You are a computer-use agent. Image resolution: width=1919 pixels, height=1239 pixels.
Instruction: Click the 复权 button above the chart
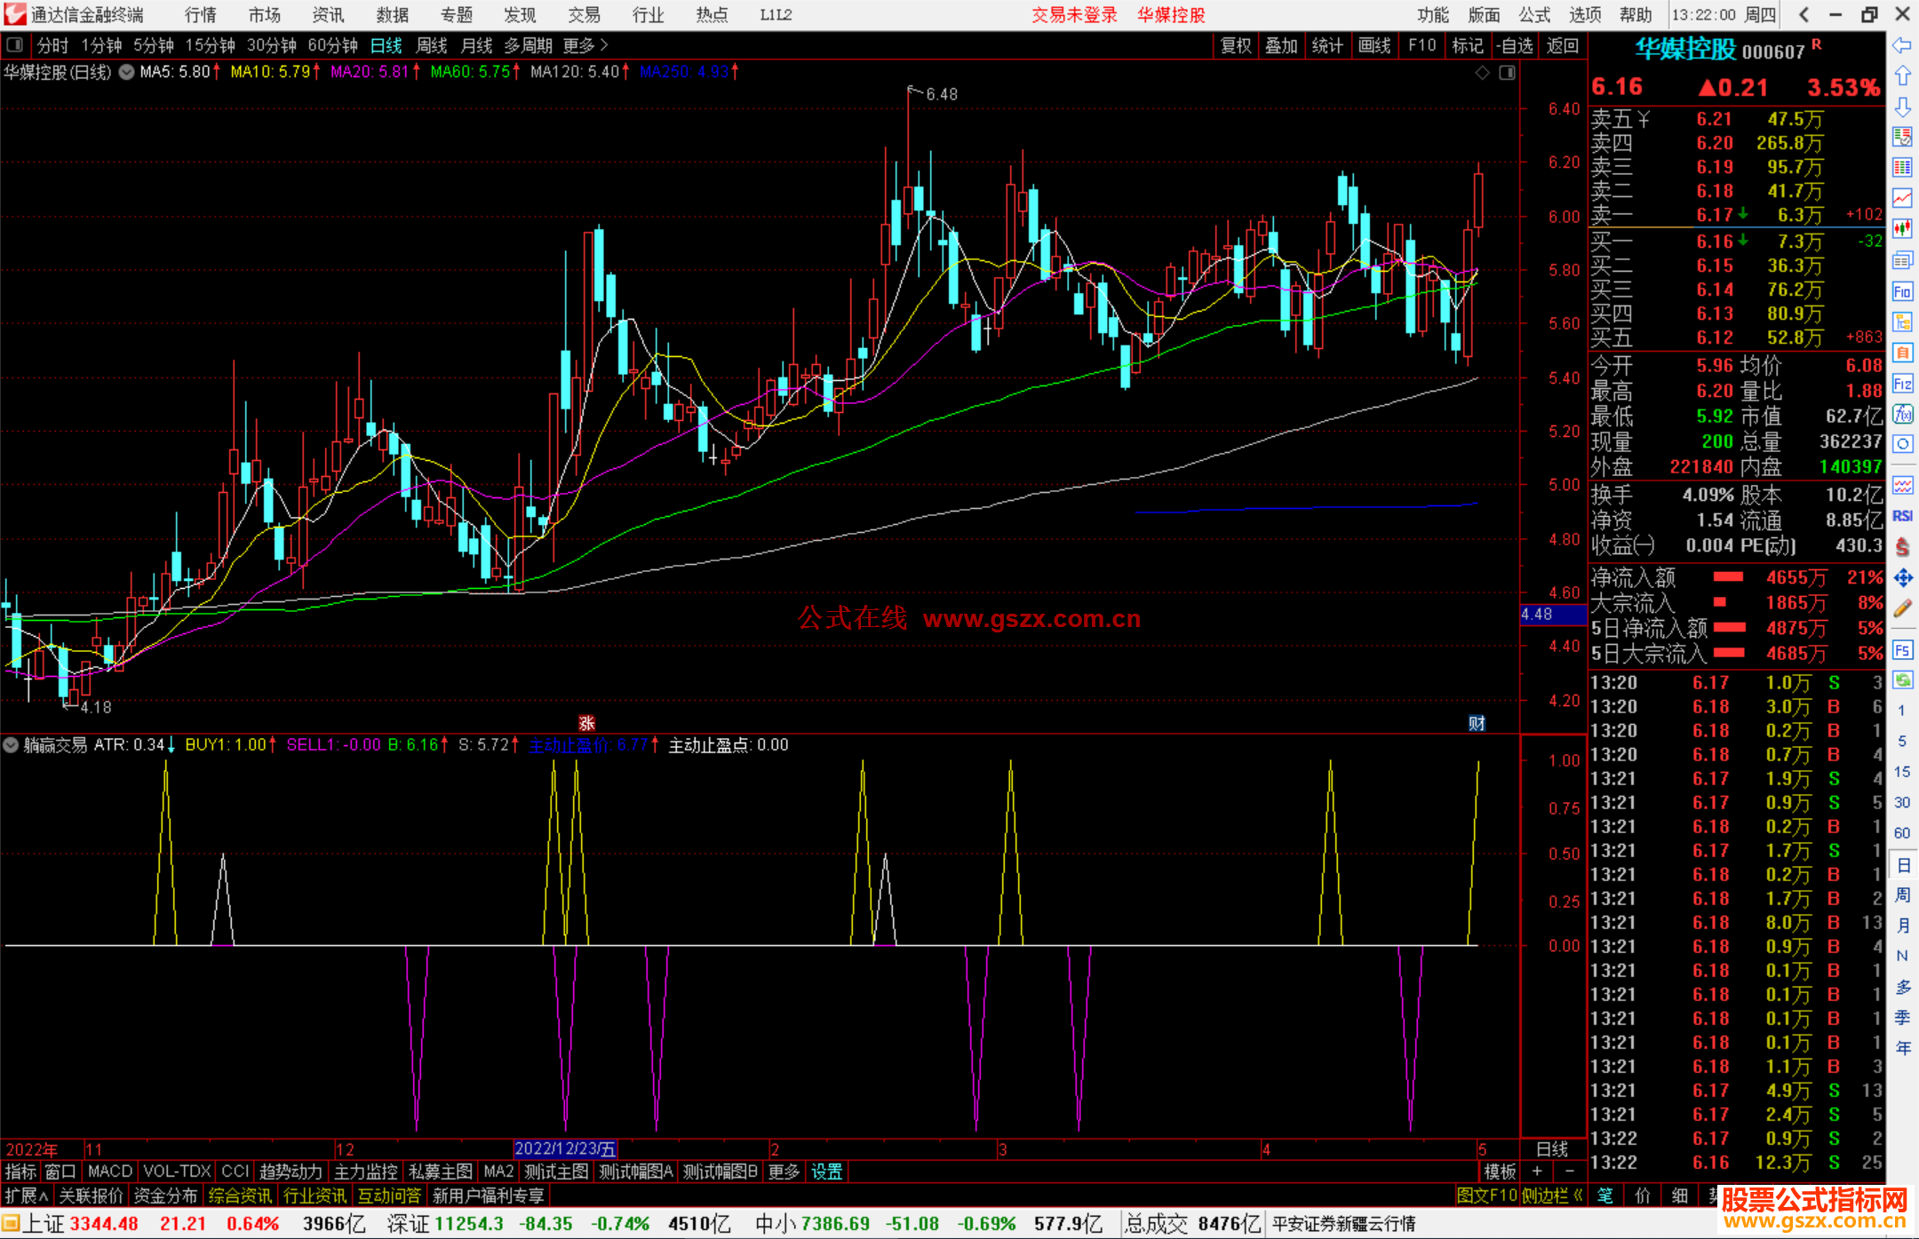click(x=1235, y=45)
